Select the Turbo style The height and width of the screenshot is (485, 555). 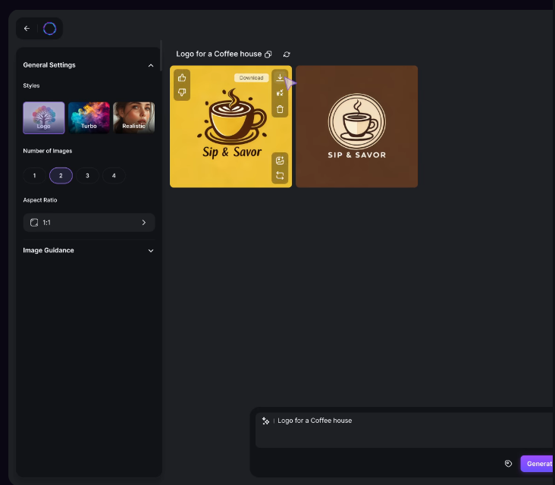pos(89,117)
